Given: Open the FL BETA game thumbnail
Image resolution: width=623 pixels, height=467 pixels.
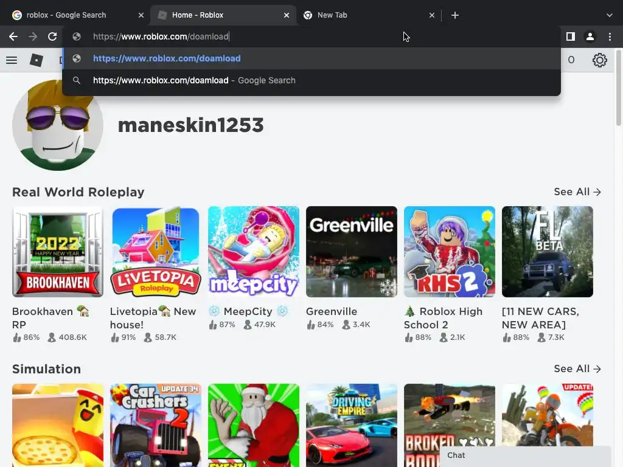Looking at the screenshot, I should [x=548, y=252].
